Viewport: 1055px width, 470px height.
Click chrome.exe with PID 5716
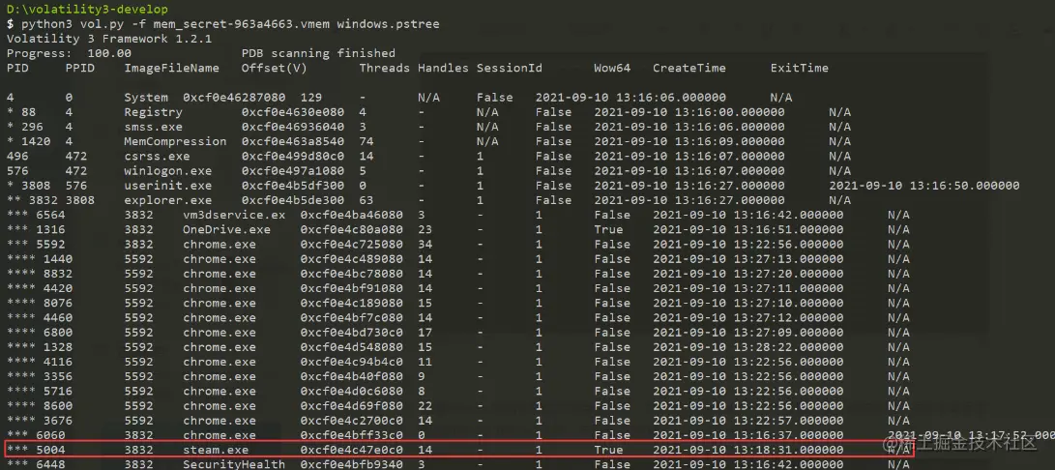tap(220, 392)
